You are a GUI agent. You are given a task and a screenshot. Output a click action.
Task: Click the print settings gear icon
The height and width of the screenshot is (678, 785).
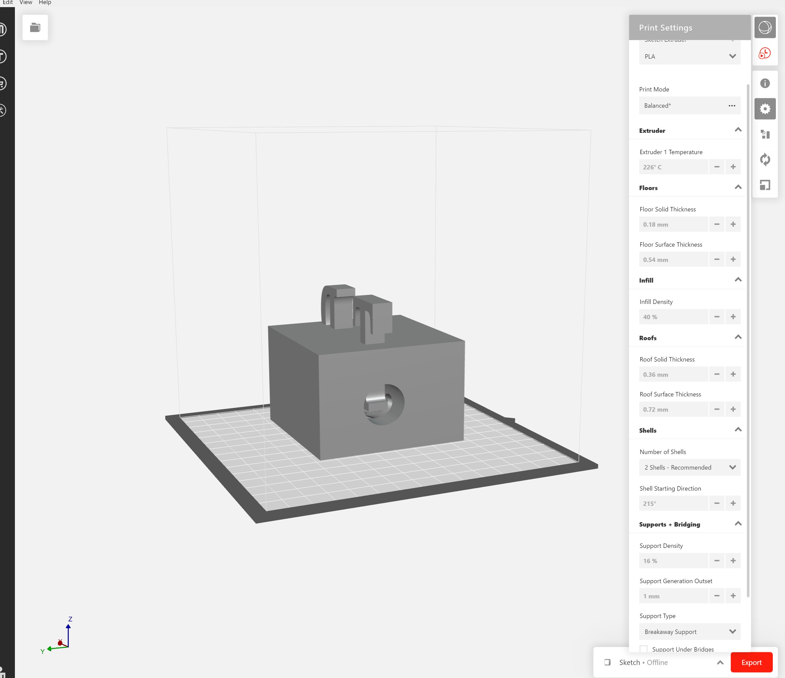tap(765, 109)
